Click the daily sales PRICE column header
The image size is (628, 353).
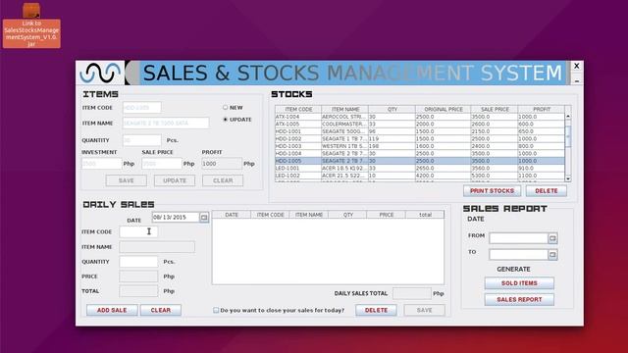tap(386, 215)
